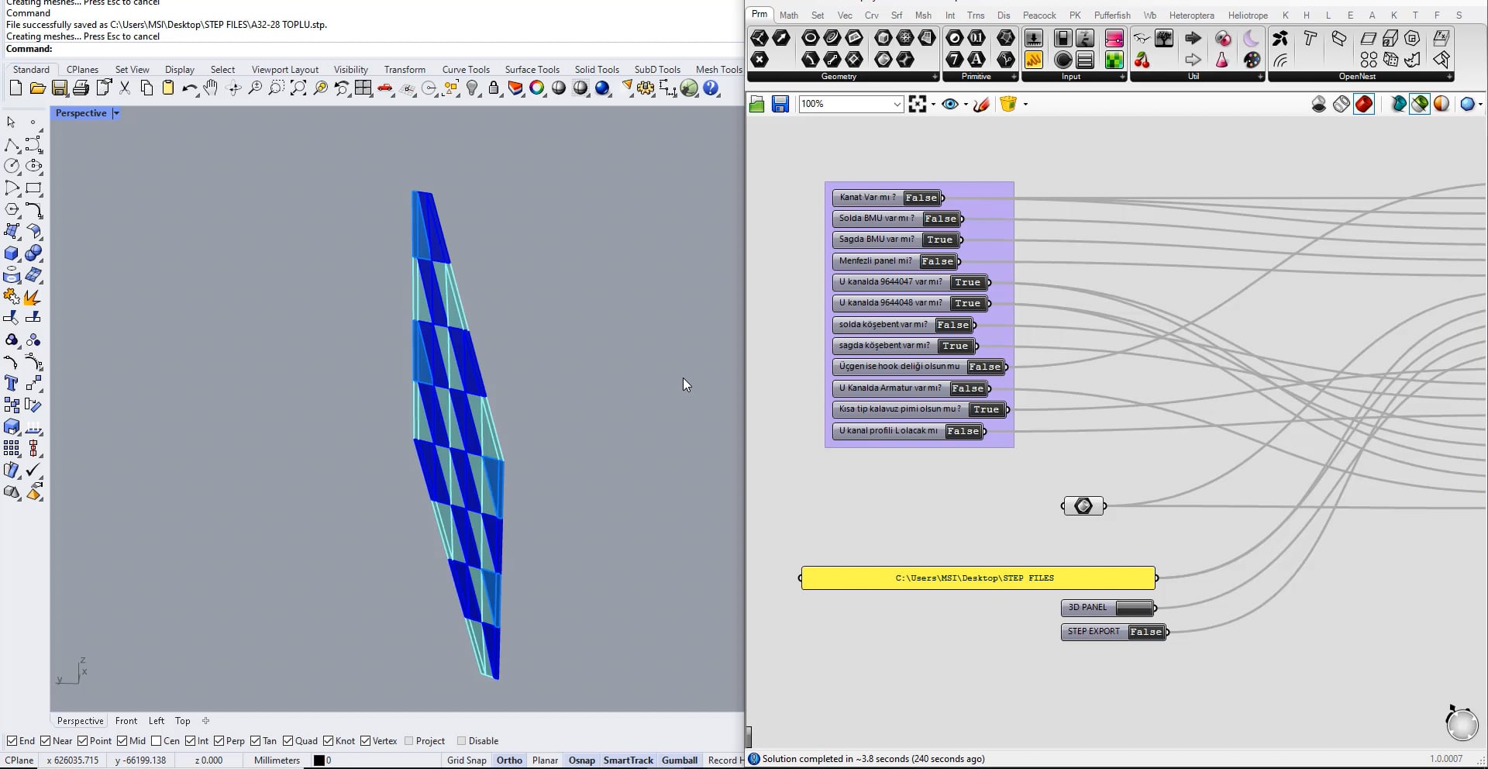
Task: Click the Grasshopper open file icon
Action: click(757, 104)
